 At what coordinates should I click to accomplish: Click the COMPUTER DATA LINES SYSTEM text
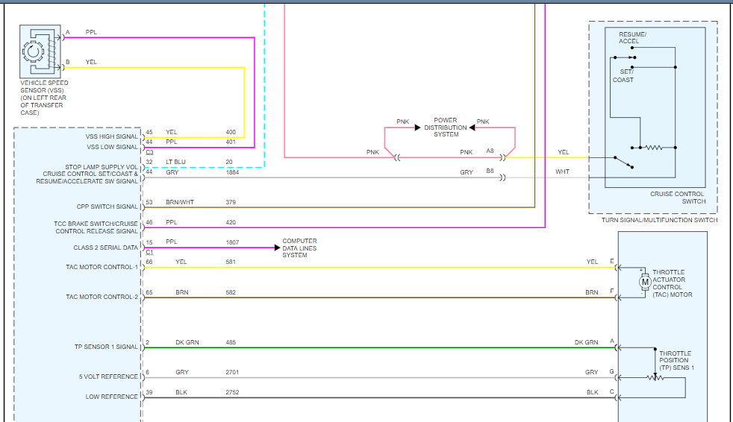[299, 248]
